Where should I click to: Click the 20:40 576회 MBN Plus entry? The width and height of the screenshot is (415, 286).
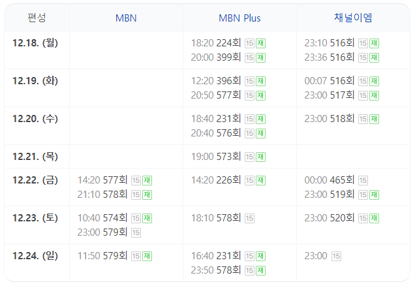tap(228, 133)
